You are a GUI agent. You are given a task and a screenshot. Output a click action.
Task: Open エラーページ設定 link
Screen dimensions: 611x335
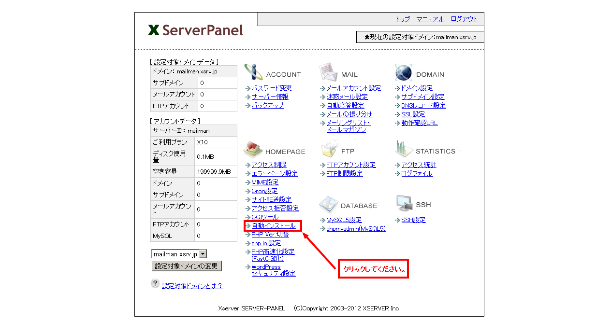point(275,173)
